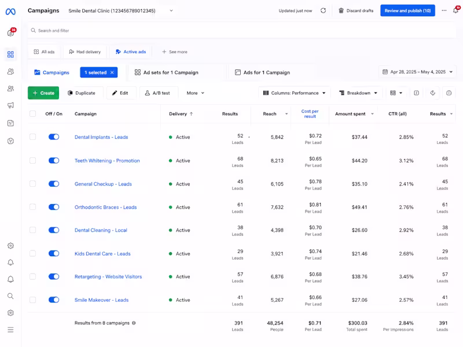
Task: Click the Search and filter field
Action: pyautogui.click(x=241, y=31)
